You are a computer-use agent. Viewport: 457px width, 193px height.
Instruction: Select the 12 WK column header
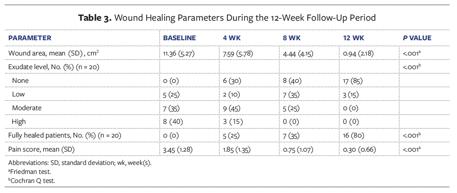(x=353, y=38)
